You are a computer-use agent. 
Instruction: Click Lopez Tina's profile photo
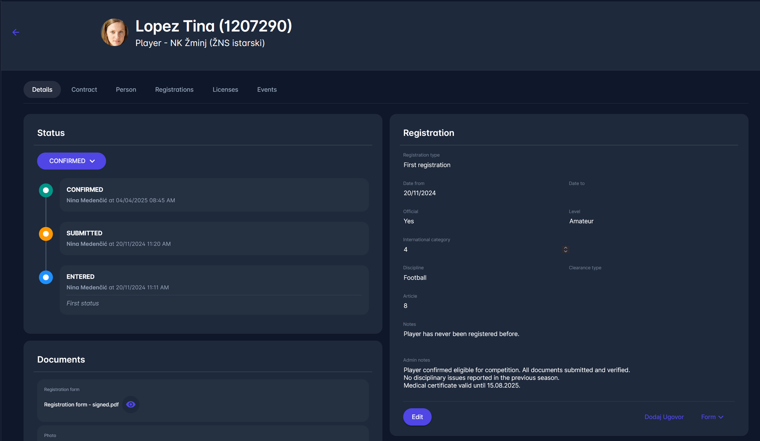114,32
